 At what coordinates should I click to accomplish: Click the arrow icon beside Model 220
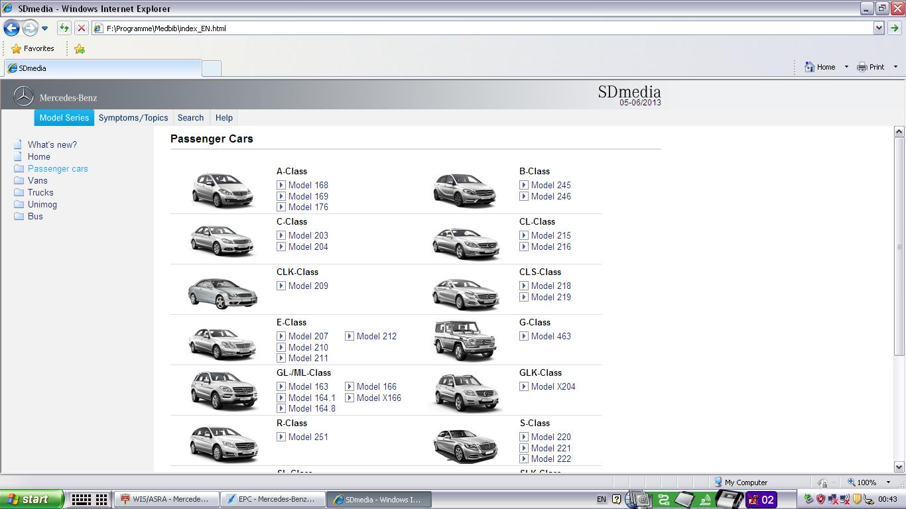524,437
